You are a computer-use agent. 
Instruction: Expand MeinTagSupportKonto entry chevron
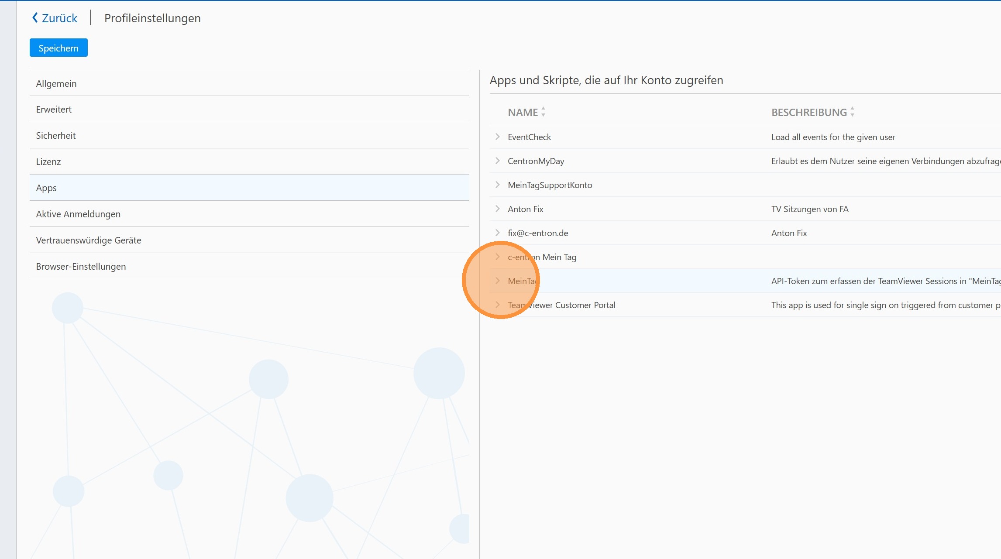tap(497, 185)
